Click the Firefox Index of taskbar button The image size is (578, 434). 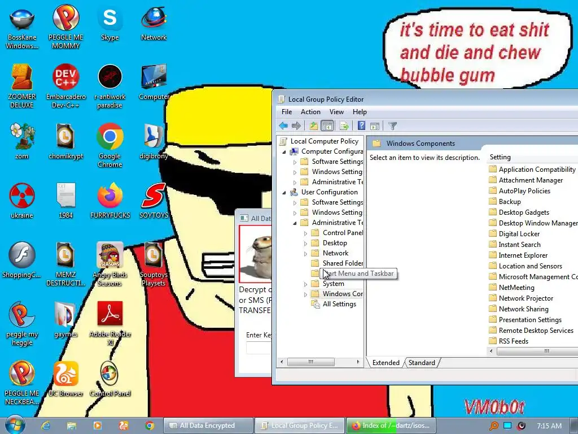(x=391, y=426)
